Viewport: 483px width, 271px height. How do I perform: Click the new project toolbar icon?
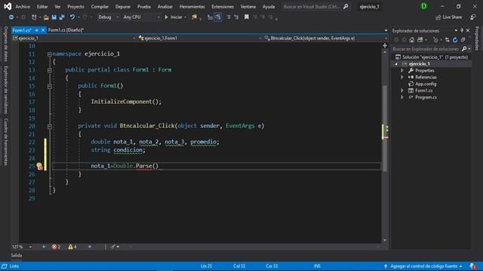[x=34, y=17]
